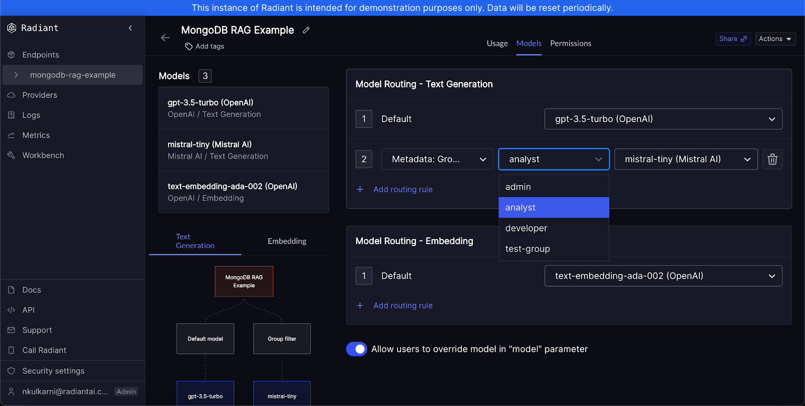This screenshot has width=805, height=406.
Task: Click the tag icon beside Add tags
Action: (x=189, y=46)
